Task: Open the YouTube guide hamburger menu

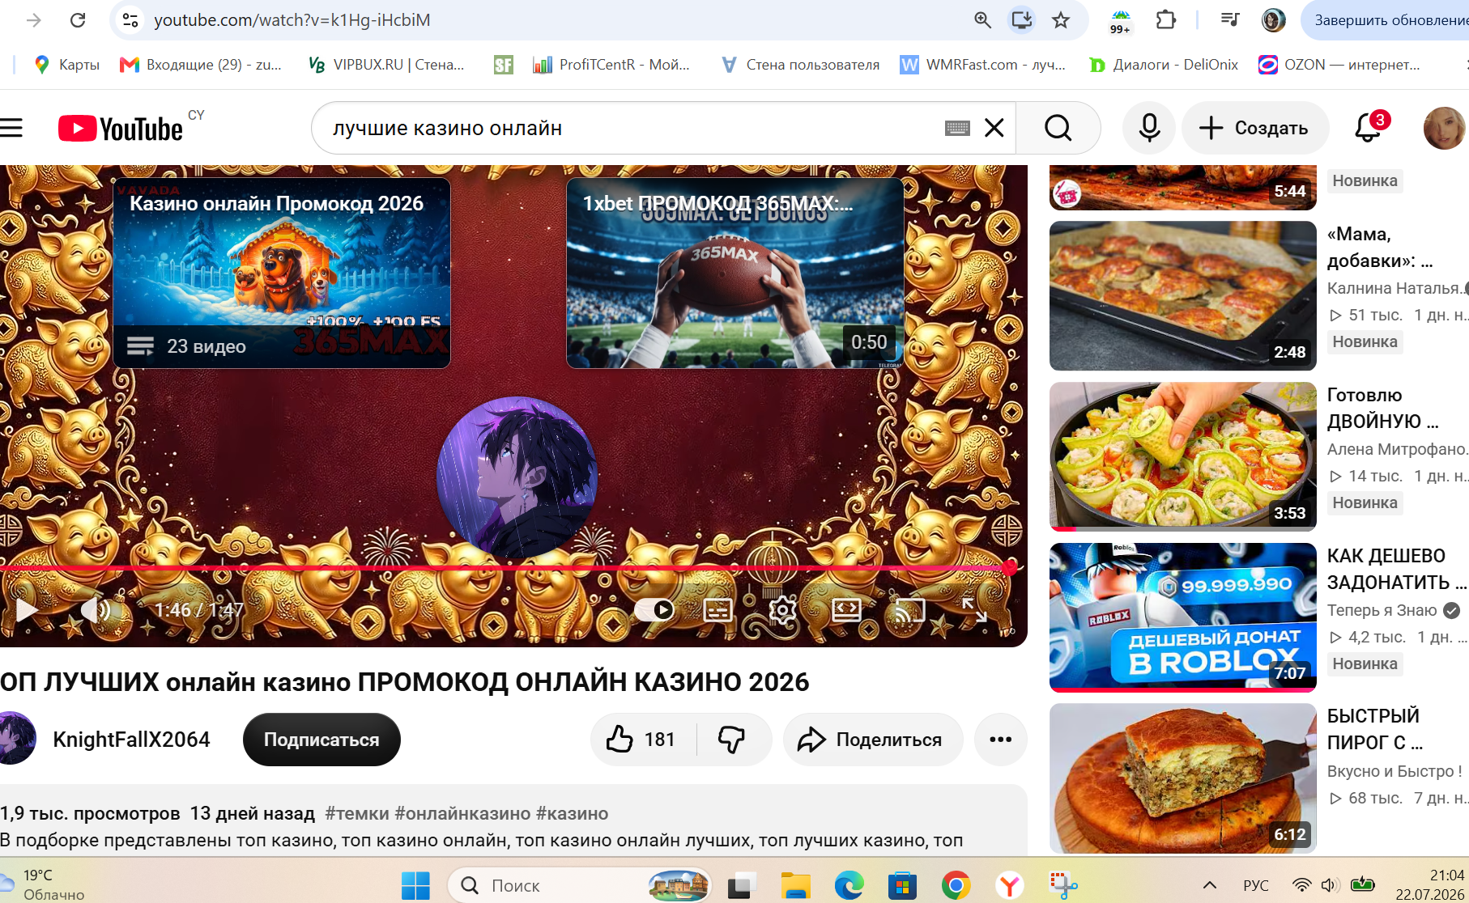Action: pyautogui.click(x=11, y=128)
